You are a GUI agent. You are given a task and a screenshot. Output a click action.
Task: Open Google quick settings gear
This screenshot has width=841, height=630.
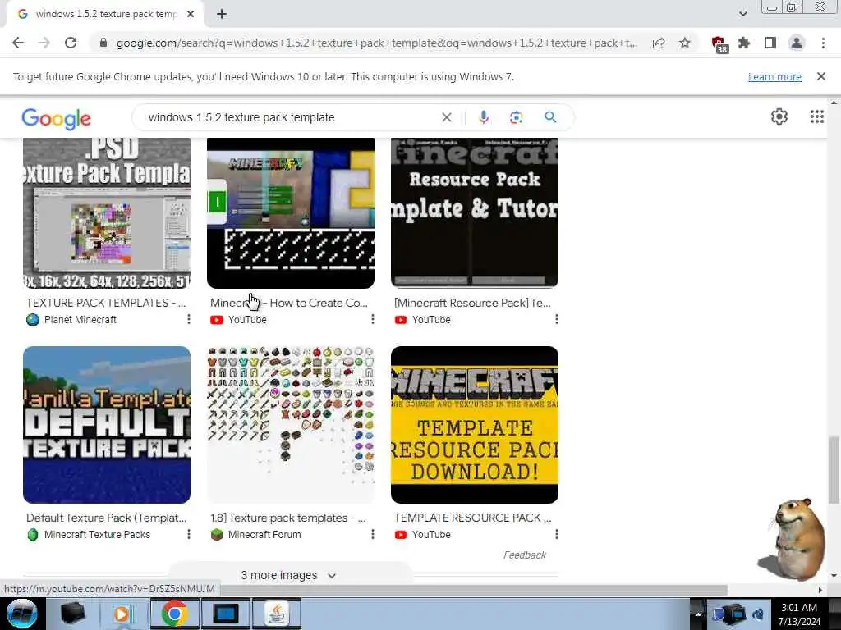(x=779, y=116)
